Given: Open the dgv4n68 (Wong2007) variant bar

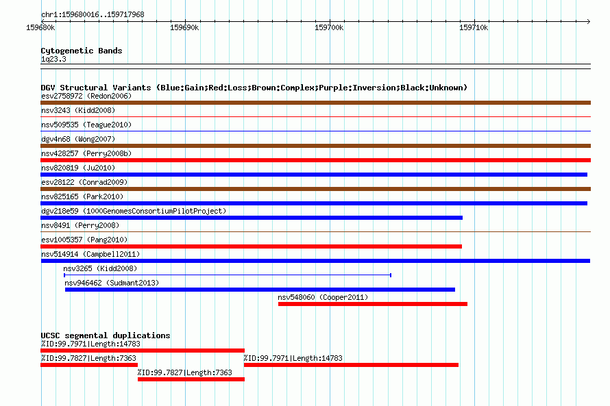Looking at the screenshot, I should click(315, 146).
